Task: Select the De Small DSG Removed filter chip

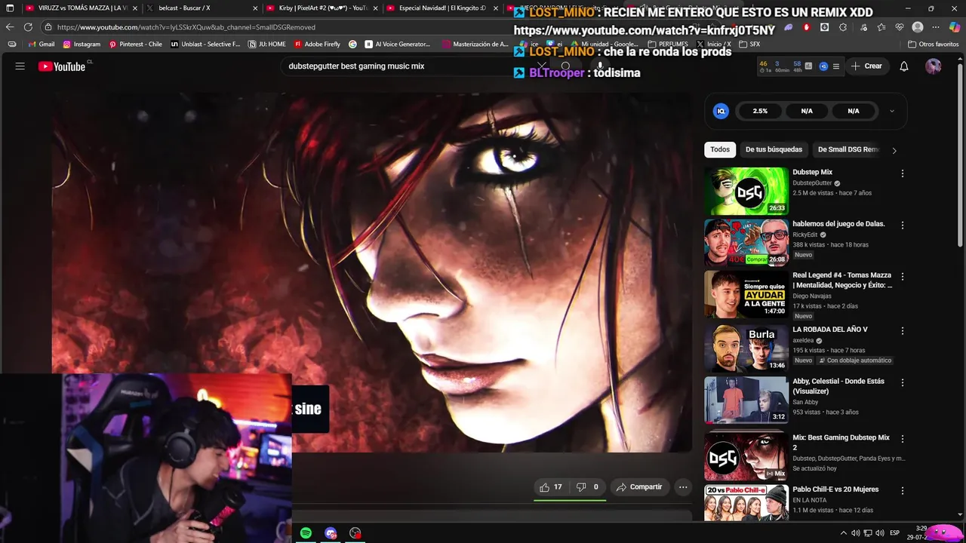Action: 848,149
